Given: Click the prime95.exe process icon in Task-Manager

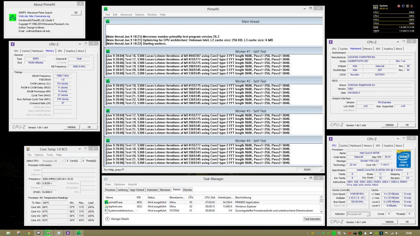Looking at the screenshot, I should click(106, 202).
